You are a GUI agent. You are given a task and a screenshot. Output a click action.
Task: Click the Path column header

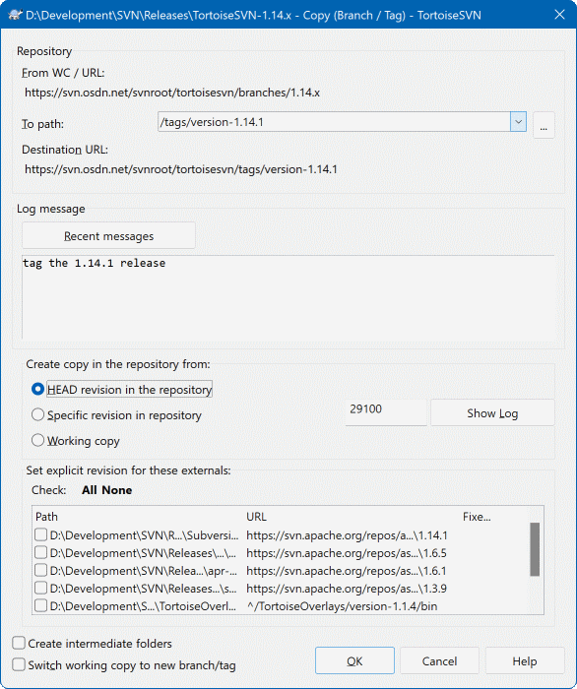point(139,517)
